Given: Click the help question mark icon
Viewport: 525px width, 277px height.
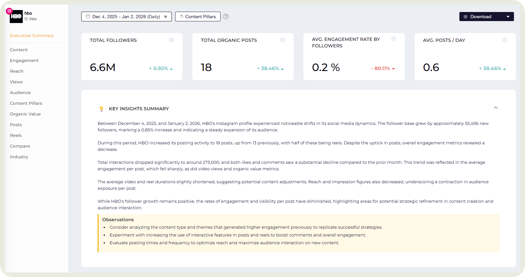Looking at the screenshot, I should pos(226,17).
